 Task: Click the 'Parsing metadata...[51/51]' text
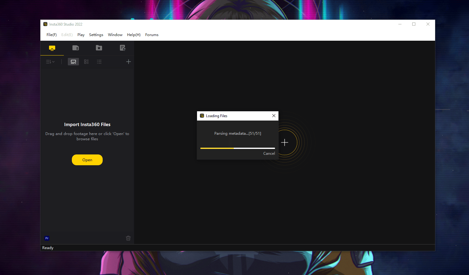pyautogui.click(x=238, y=133)
